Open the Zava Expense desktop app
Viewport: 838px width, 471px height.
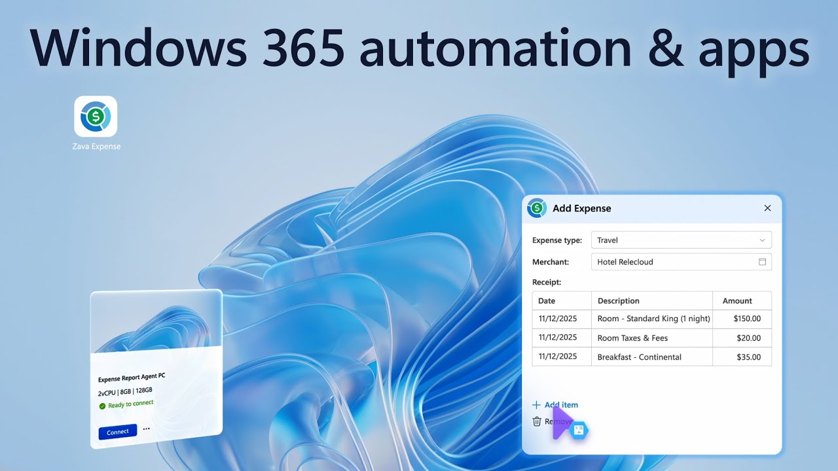(96, 118)
